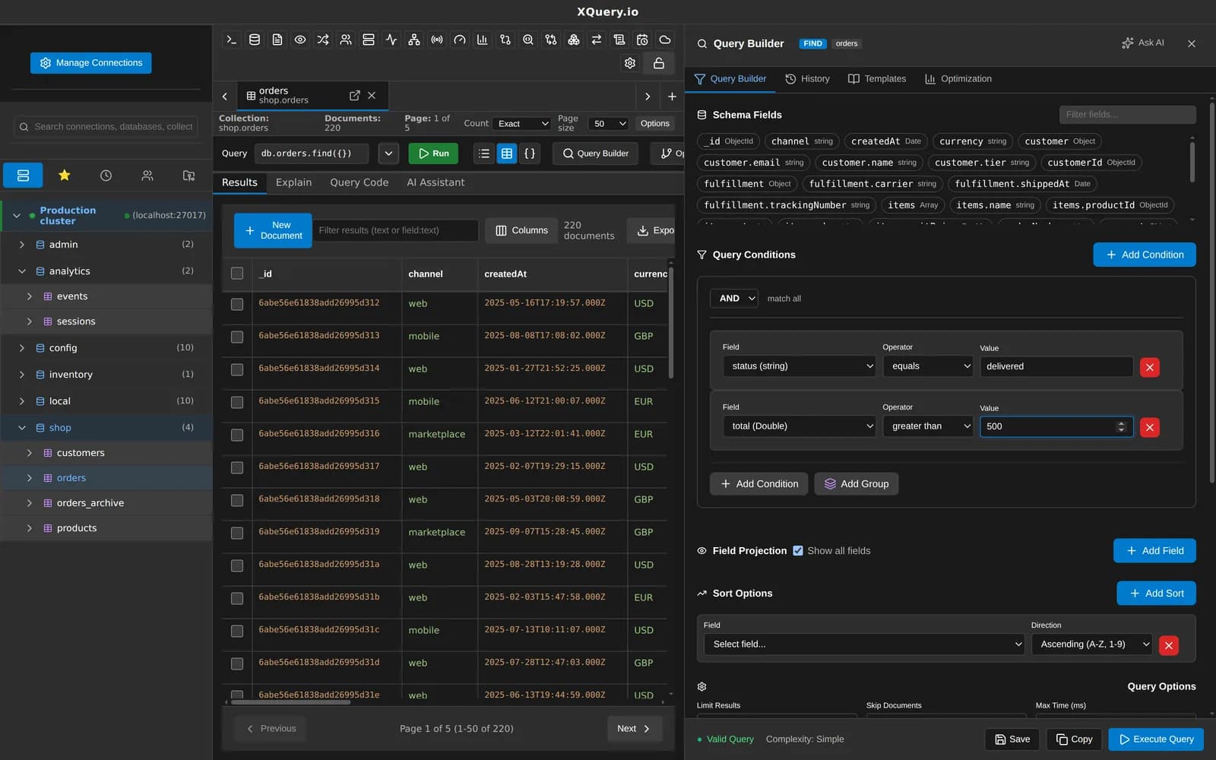Open the gauge performance toolbar icon
Screen dimensions: 1216x760
[x=460, y=40]
